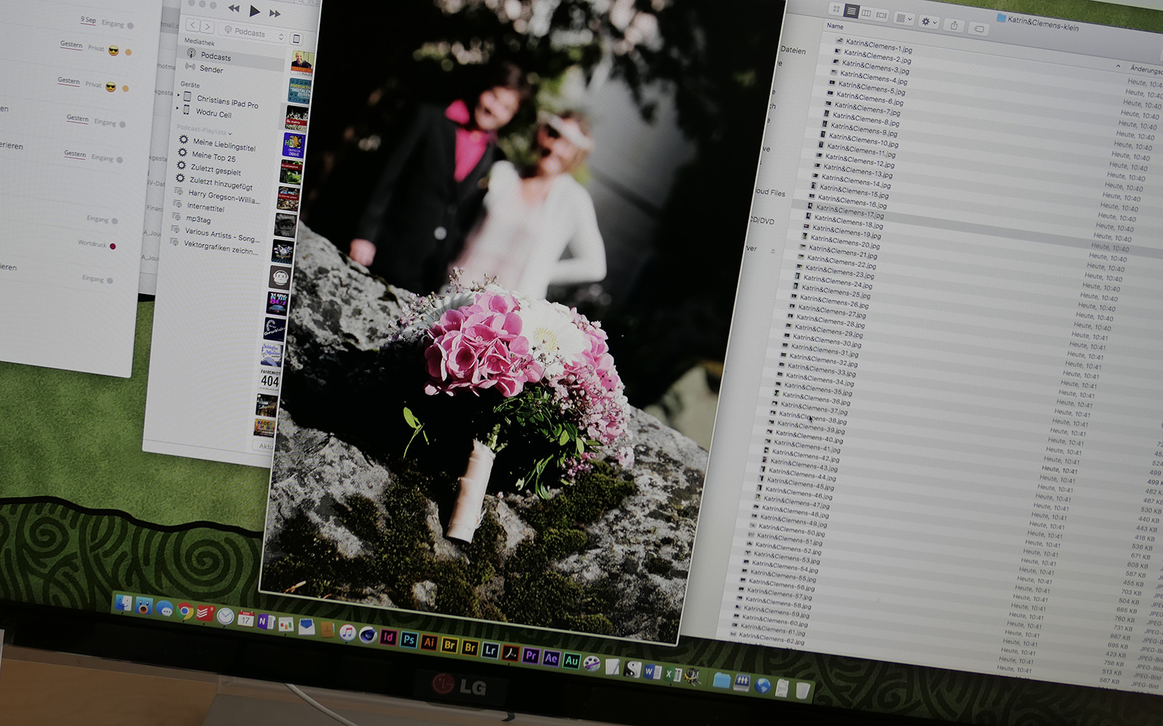Go forward in iTunes navigation
This screenshot has height=726, width=1163.
click(x=207, y=27)
